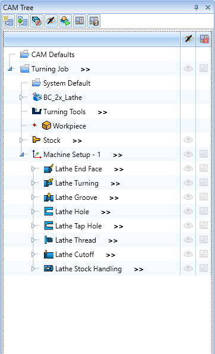Click the red marker before Workpiece
This screenshot has width=215, height=354.
click(34, 125)
